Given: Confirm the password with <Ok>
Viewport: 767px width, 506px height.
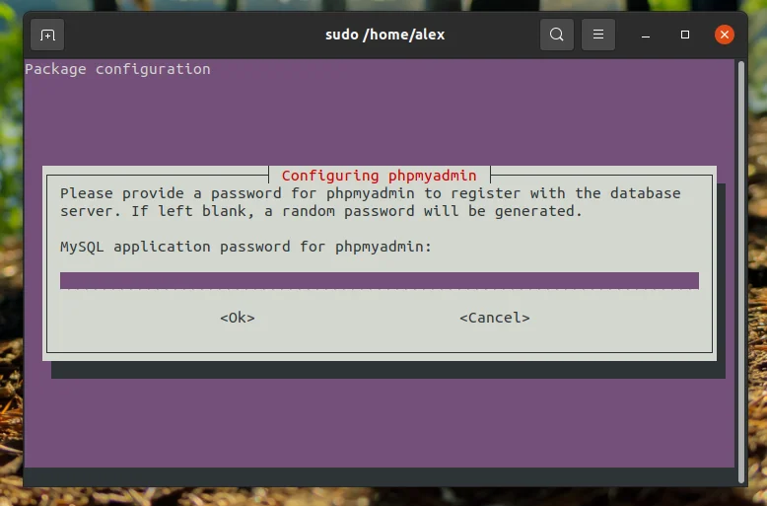Looking at the screenshot, I should tap(238, 318).
